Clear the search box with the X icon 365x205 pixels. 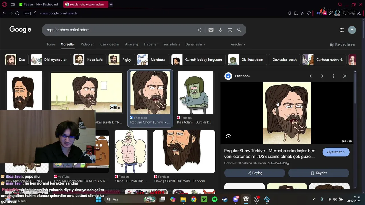click(x=199, y=30)
